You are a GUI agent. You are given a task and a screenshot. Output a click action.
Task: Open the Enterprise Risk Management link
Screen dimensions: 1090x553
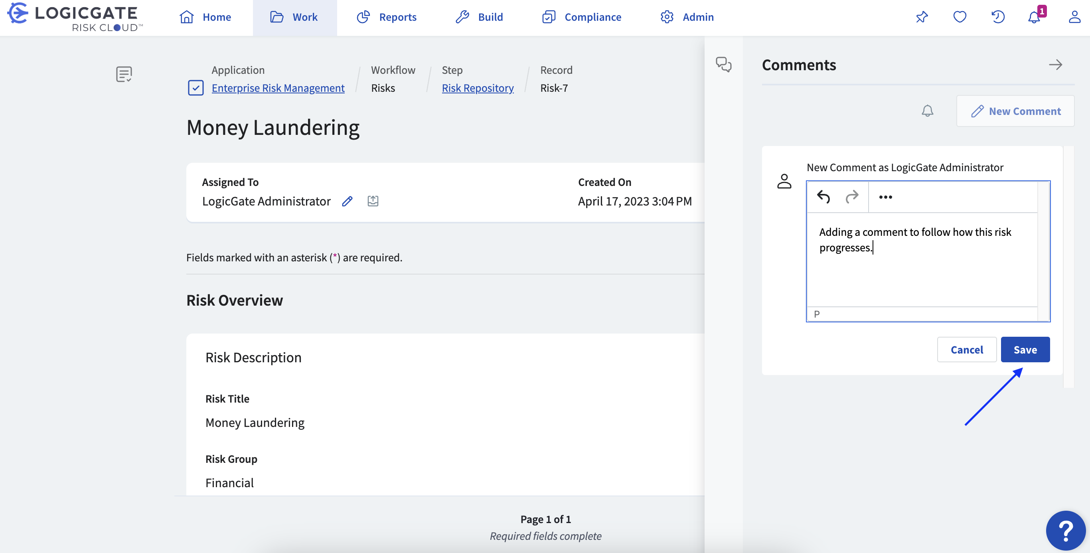(x=278, y=88)
